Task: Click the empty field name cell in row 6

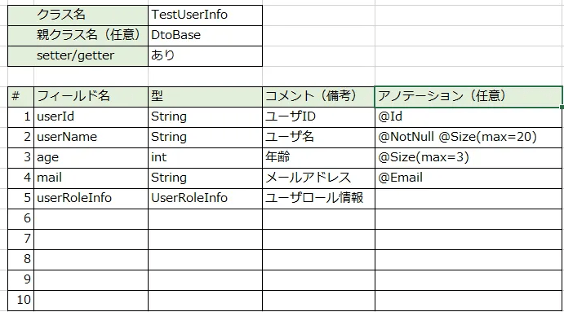Action: point(91,219)
